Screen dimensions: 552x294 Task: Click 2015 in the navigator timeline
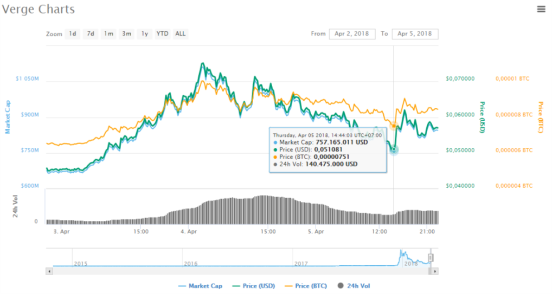pyautogui.click(x=81, y=264)
